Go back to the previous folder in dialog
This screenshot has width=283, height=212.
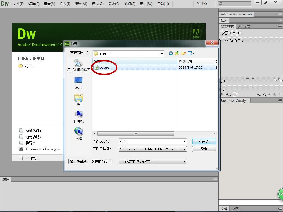(171, 53)
